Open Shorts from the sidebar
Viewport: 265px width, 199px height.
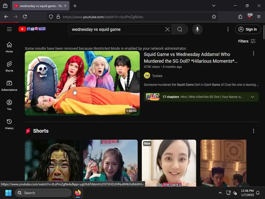coord(9,67)
